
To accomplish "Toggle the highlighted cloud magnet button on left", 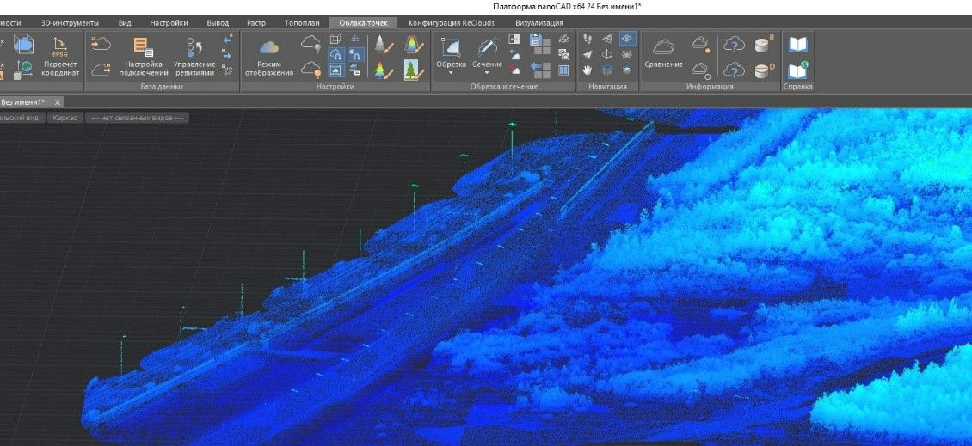I will pos(336,54).
